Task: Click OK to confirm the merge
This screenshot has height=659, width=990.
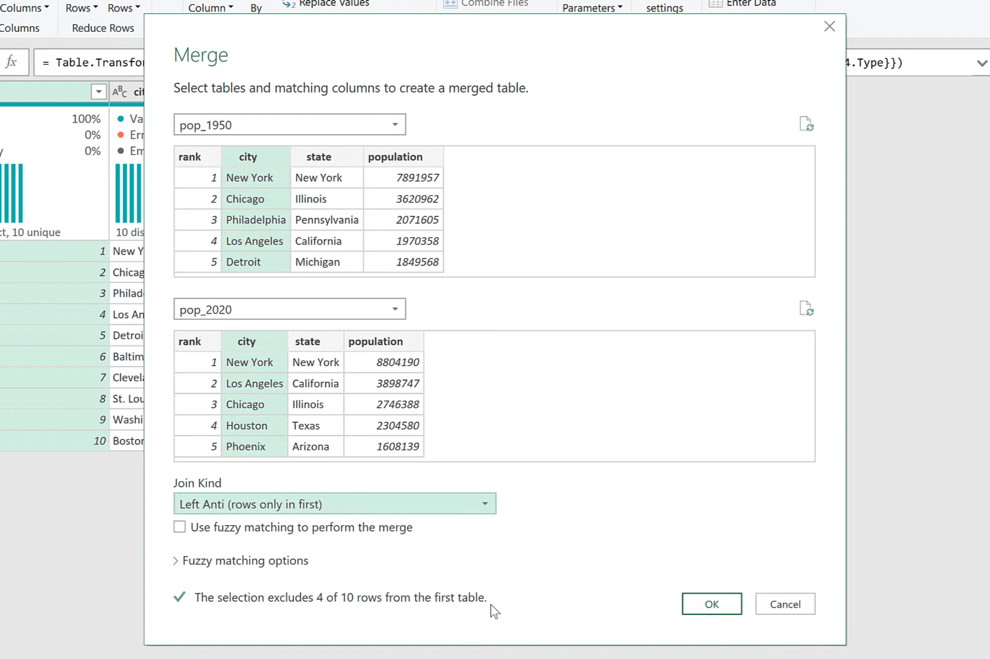Action: tap(712, 604)
